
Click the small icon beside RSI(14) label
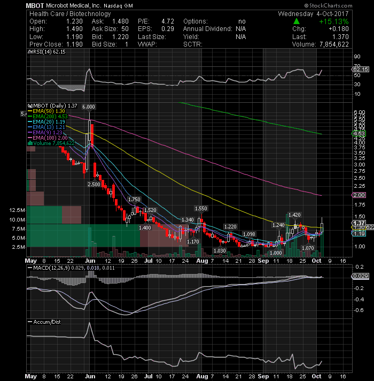tap(30, 52)
